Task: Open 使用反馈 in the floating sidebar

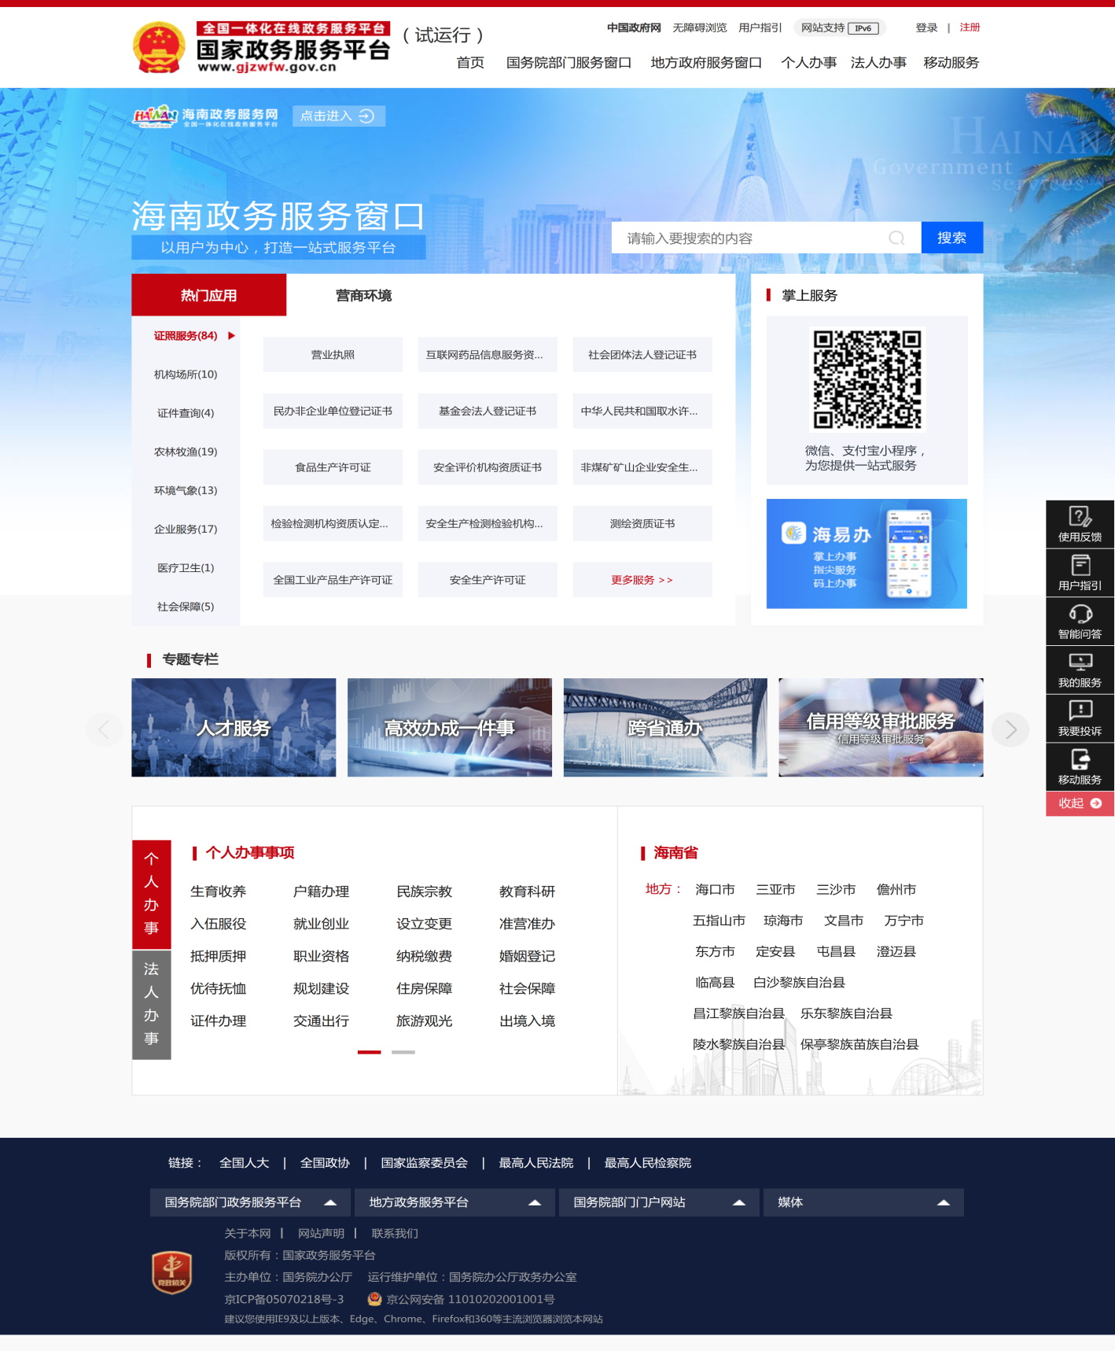Action: coord(1080,524)
